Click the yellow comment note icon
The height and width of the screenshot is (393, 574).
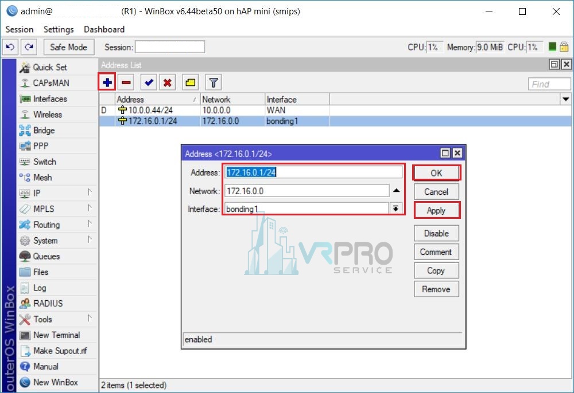pyautogui.click(x=190, y=82)
